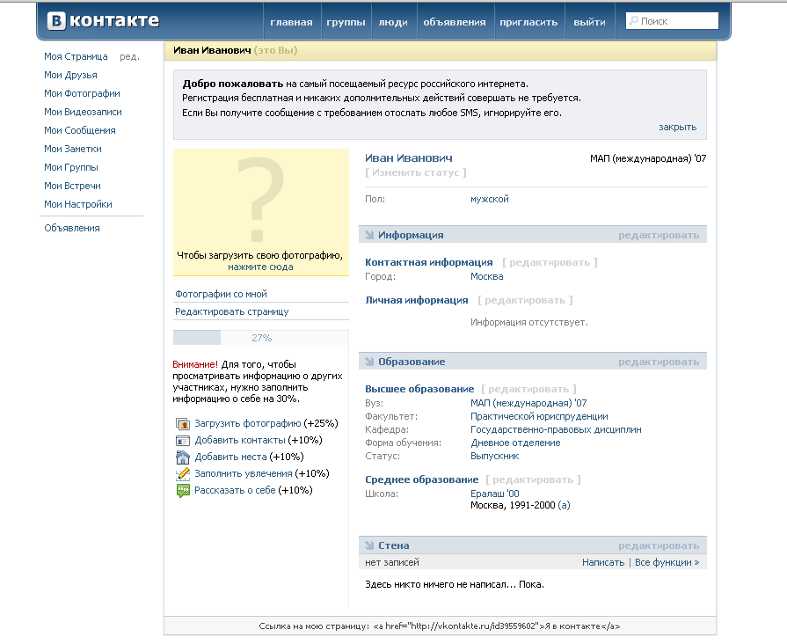Open Мои Сообщения
Image resolution: width=787 pixels, height=644 pixels.
(80, 130)
